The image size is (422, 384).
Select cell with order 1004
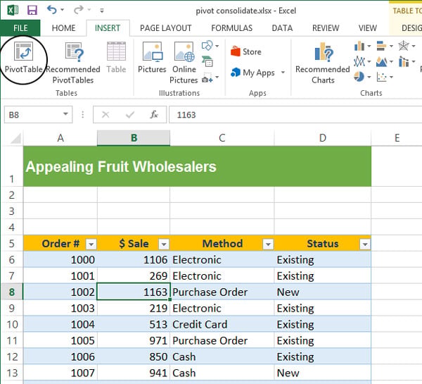coord(60,324)
